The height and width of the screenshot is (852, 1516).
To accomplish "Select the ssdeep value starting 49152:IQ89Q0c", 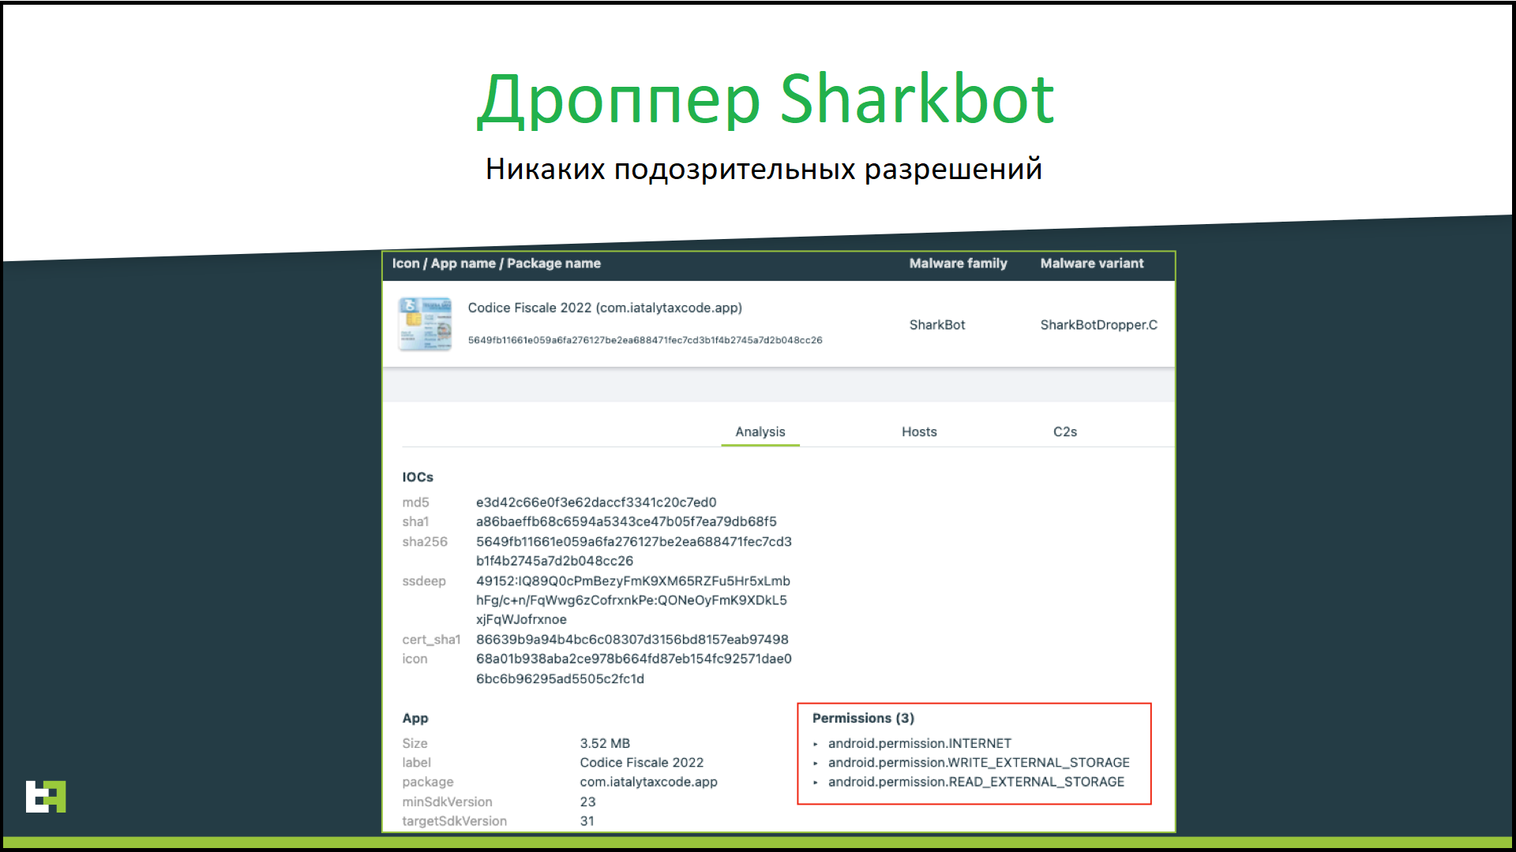I will 632,600.
